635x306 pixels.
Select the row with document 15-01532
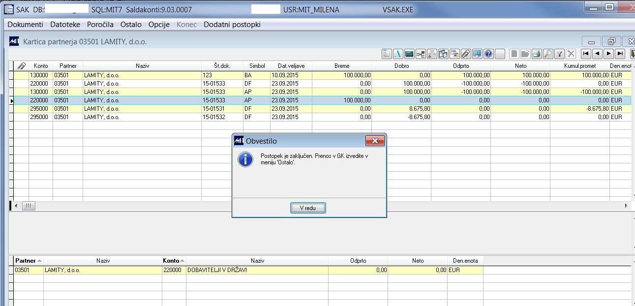(322, 117)
